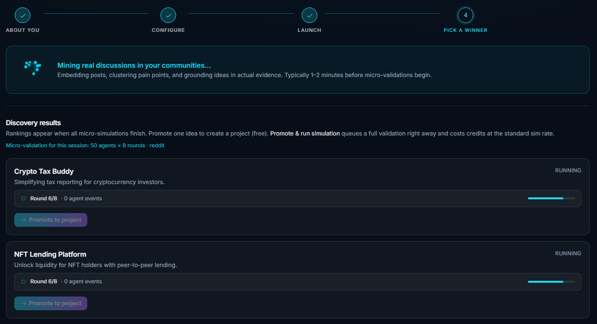Click RUNNING status on NFT Lending Platform card
Viewport: 597px width, 324px height.
568,253
